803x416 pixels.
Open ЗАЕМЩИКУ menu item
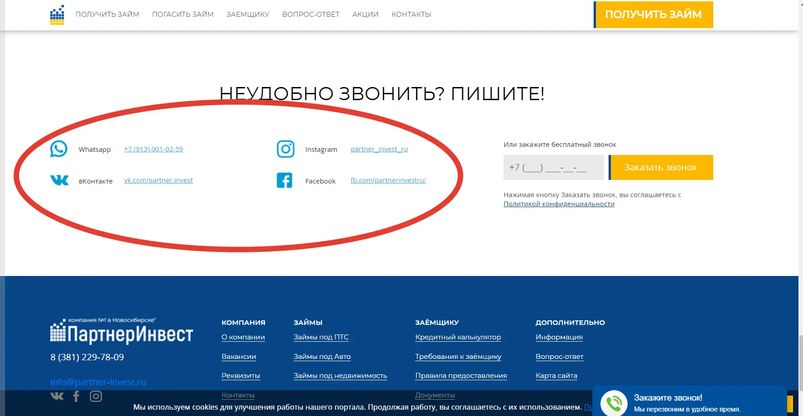point(248,15)
